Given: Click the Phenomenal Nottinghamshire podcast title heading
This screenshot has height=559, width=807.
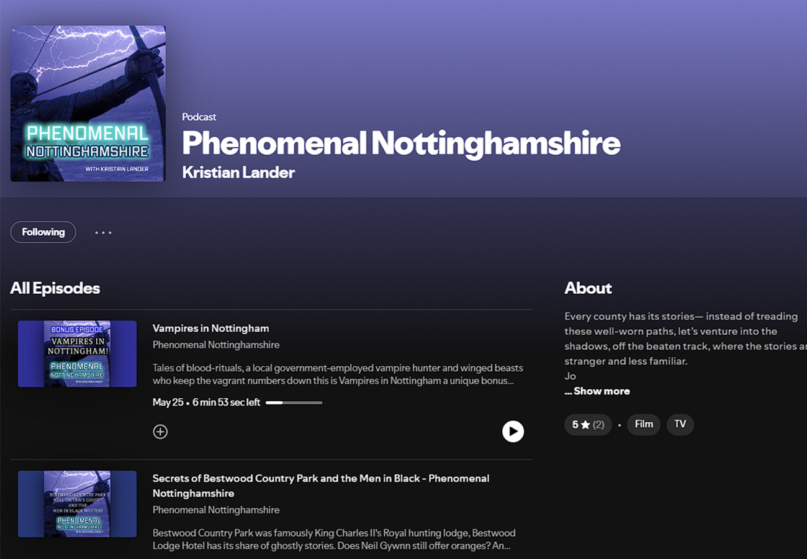Looking at the screenshot, I should click(401, 143).
